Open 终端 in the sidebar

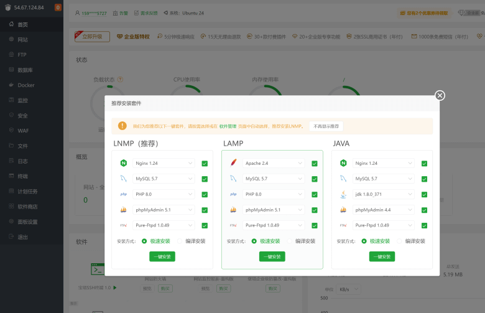(32, 176)
